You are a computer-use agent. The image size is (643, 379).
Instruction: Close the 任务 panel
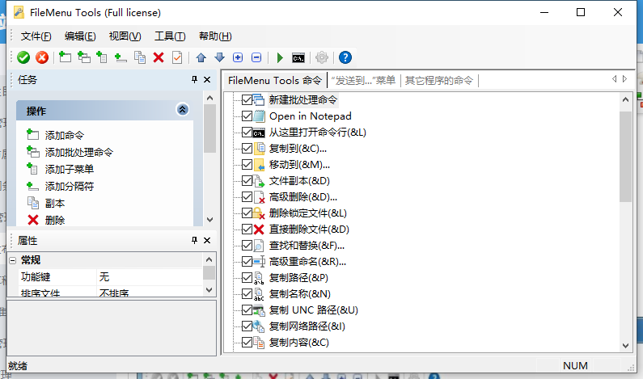(x=207, y=79)
